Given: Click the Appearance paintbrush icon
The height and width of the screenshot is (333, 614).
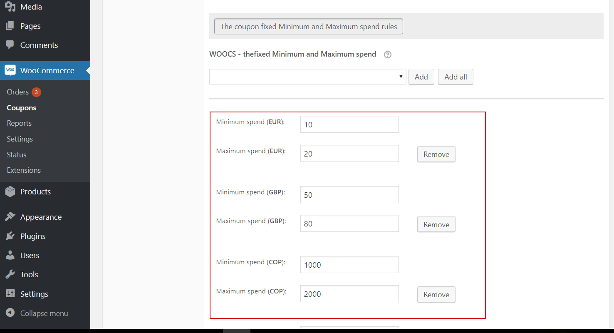Looking at the screenshot, I should tap(10, 217).
